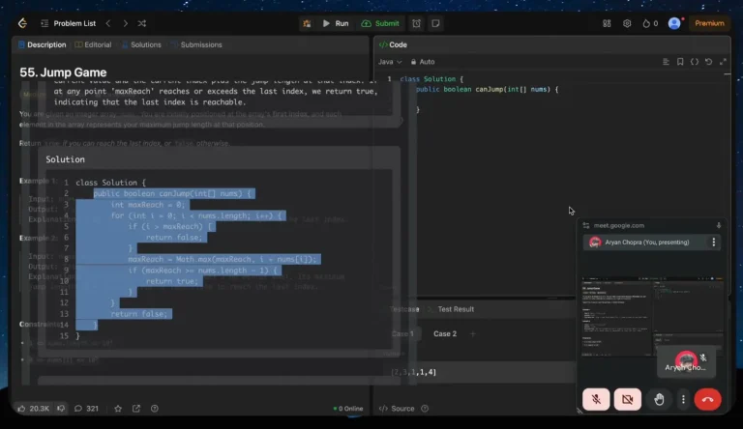Image resolution: width=743 pixels, height=429 pixels.
Task: Open the 321 comments
Action: pyautogui.click(x=86, y=408)
